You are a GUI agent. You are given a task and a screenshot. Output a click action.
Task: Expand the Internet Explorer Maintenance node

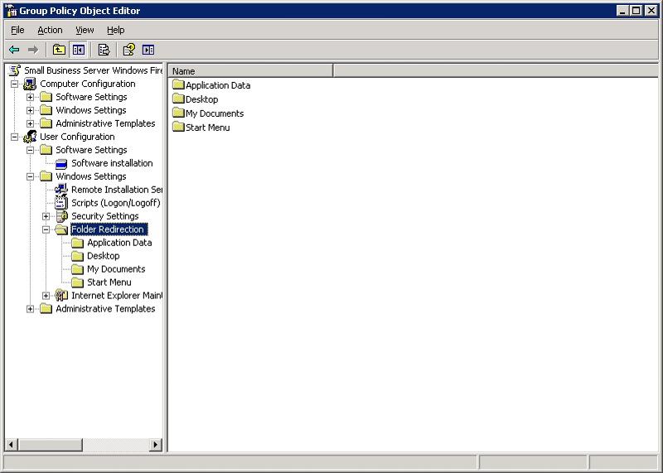click(46, 296)
